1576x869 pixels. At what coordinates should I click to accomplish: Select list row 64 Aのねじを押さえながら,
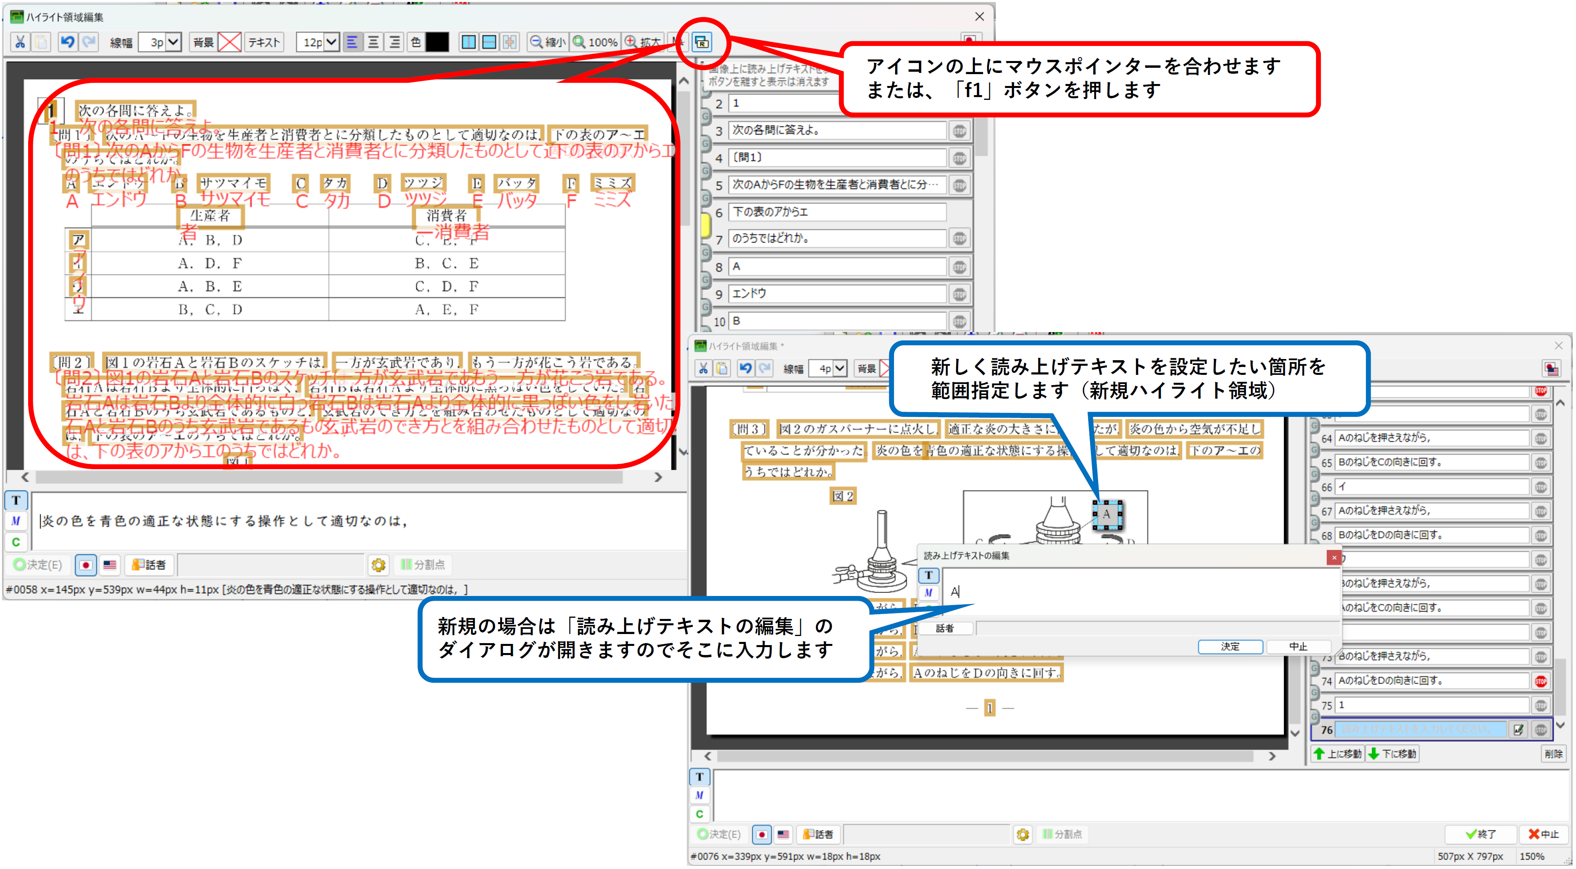click(x=1431, y=438)
